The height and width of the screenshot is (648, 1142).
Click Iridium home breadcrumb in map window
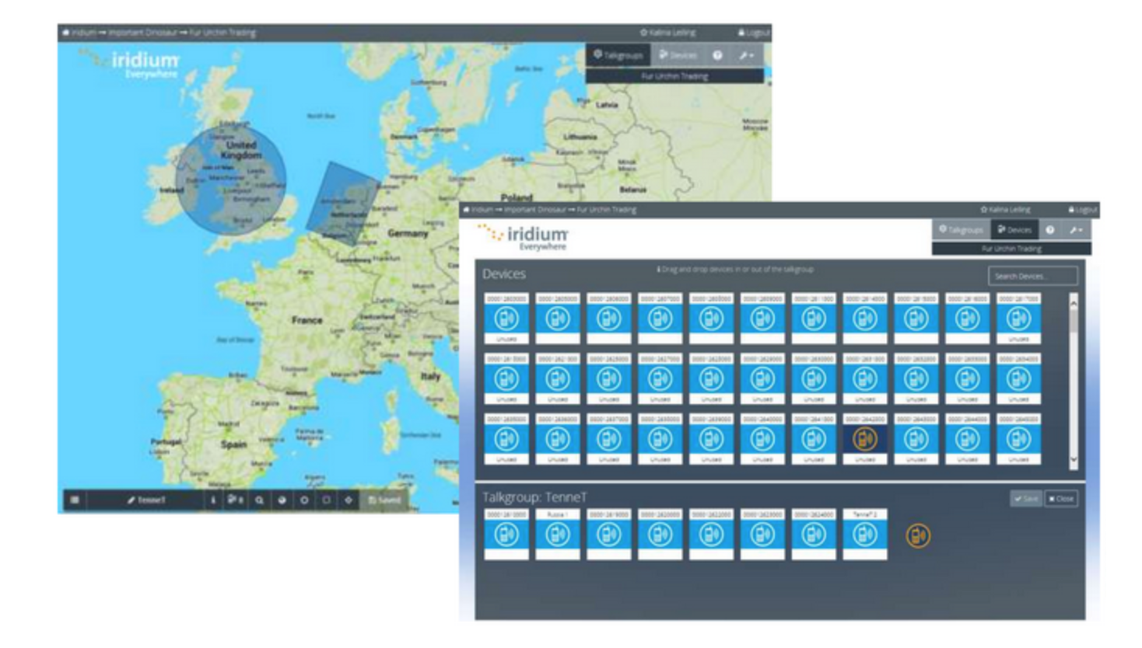[x=79, y=33]
